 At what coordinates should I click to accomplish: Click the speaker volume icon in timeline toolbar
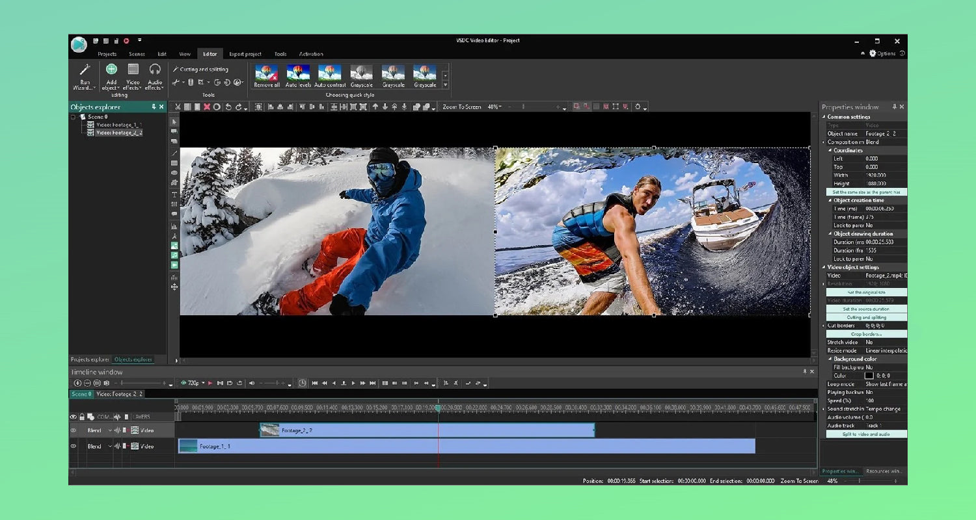click(x=252, y=383)
